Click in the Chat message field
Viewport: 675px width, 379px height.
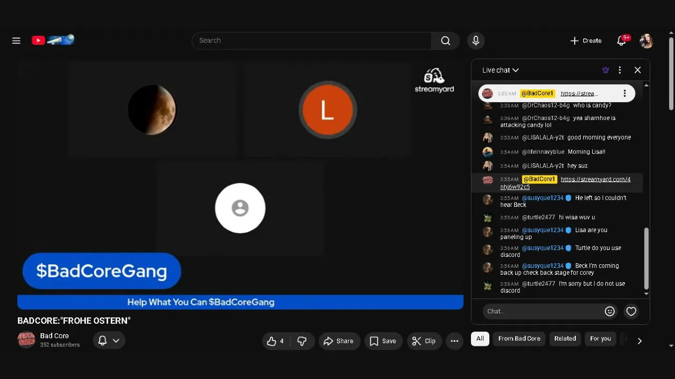coord(543,311)
